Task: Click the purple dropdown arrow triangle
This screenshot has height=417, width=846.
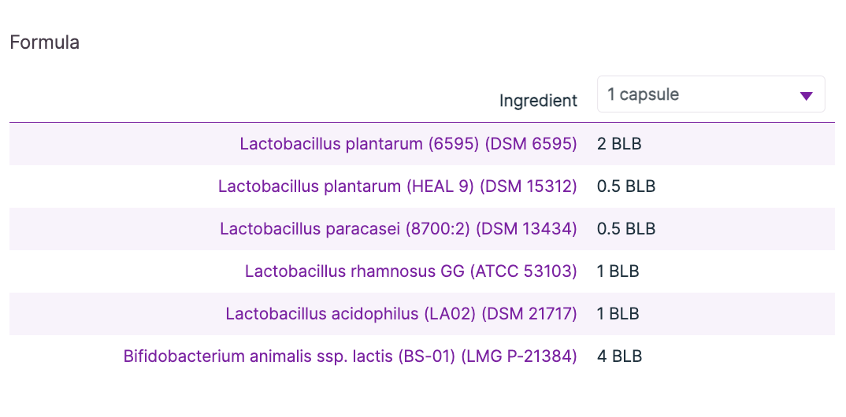Action: pyautogui.click(x=806, y=96)
